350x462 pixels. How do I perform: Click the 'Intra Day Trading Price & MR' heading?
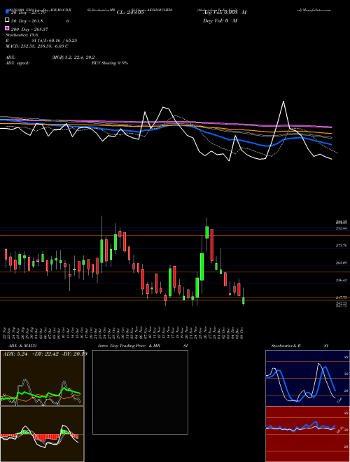129,346
